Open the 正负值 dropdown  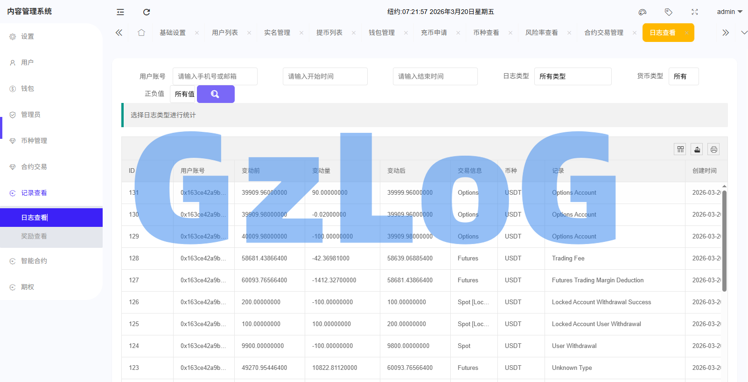[x=184, y=94]
